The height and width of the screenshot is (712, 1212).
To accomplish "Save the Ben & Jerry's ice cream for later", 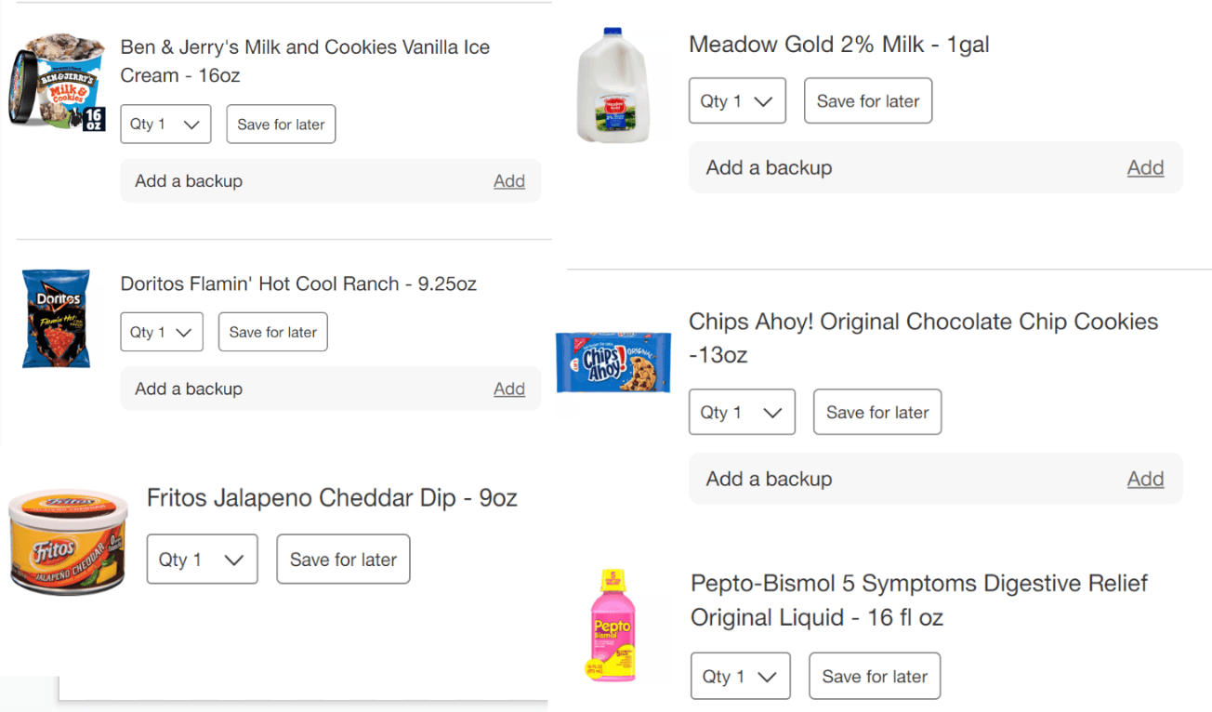I will pyautogui.click(x=281, y=125).
